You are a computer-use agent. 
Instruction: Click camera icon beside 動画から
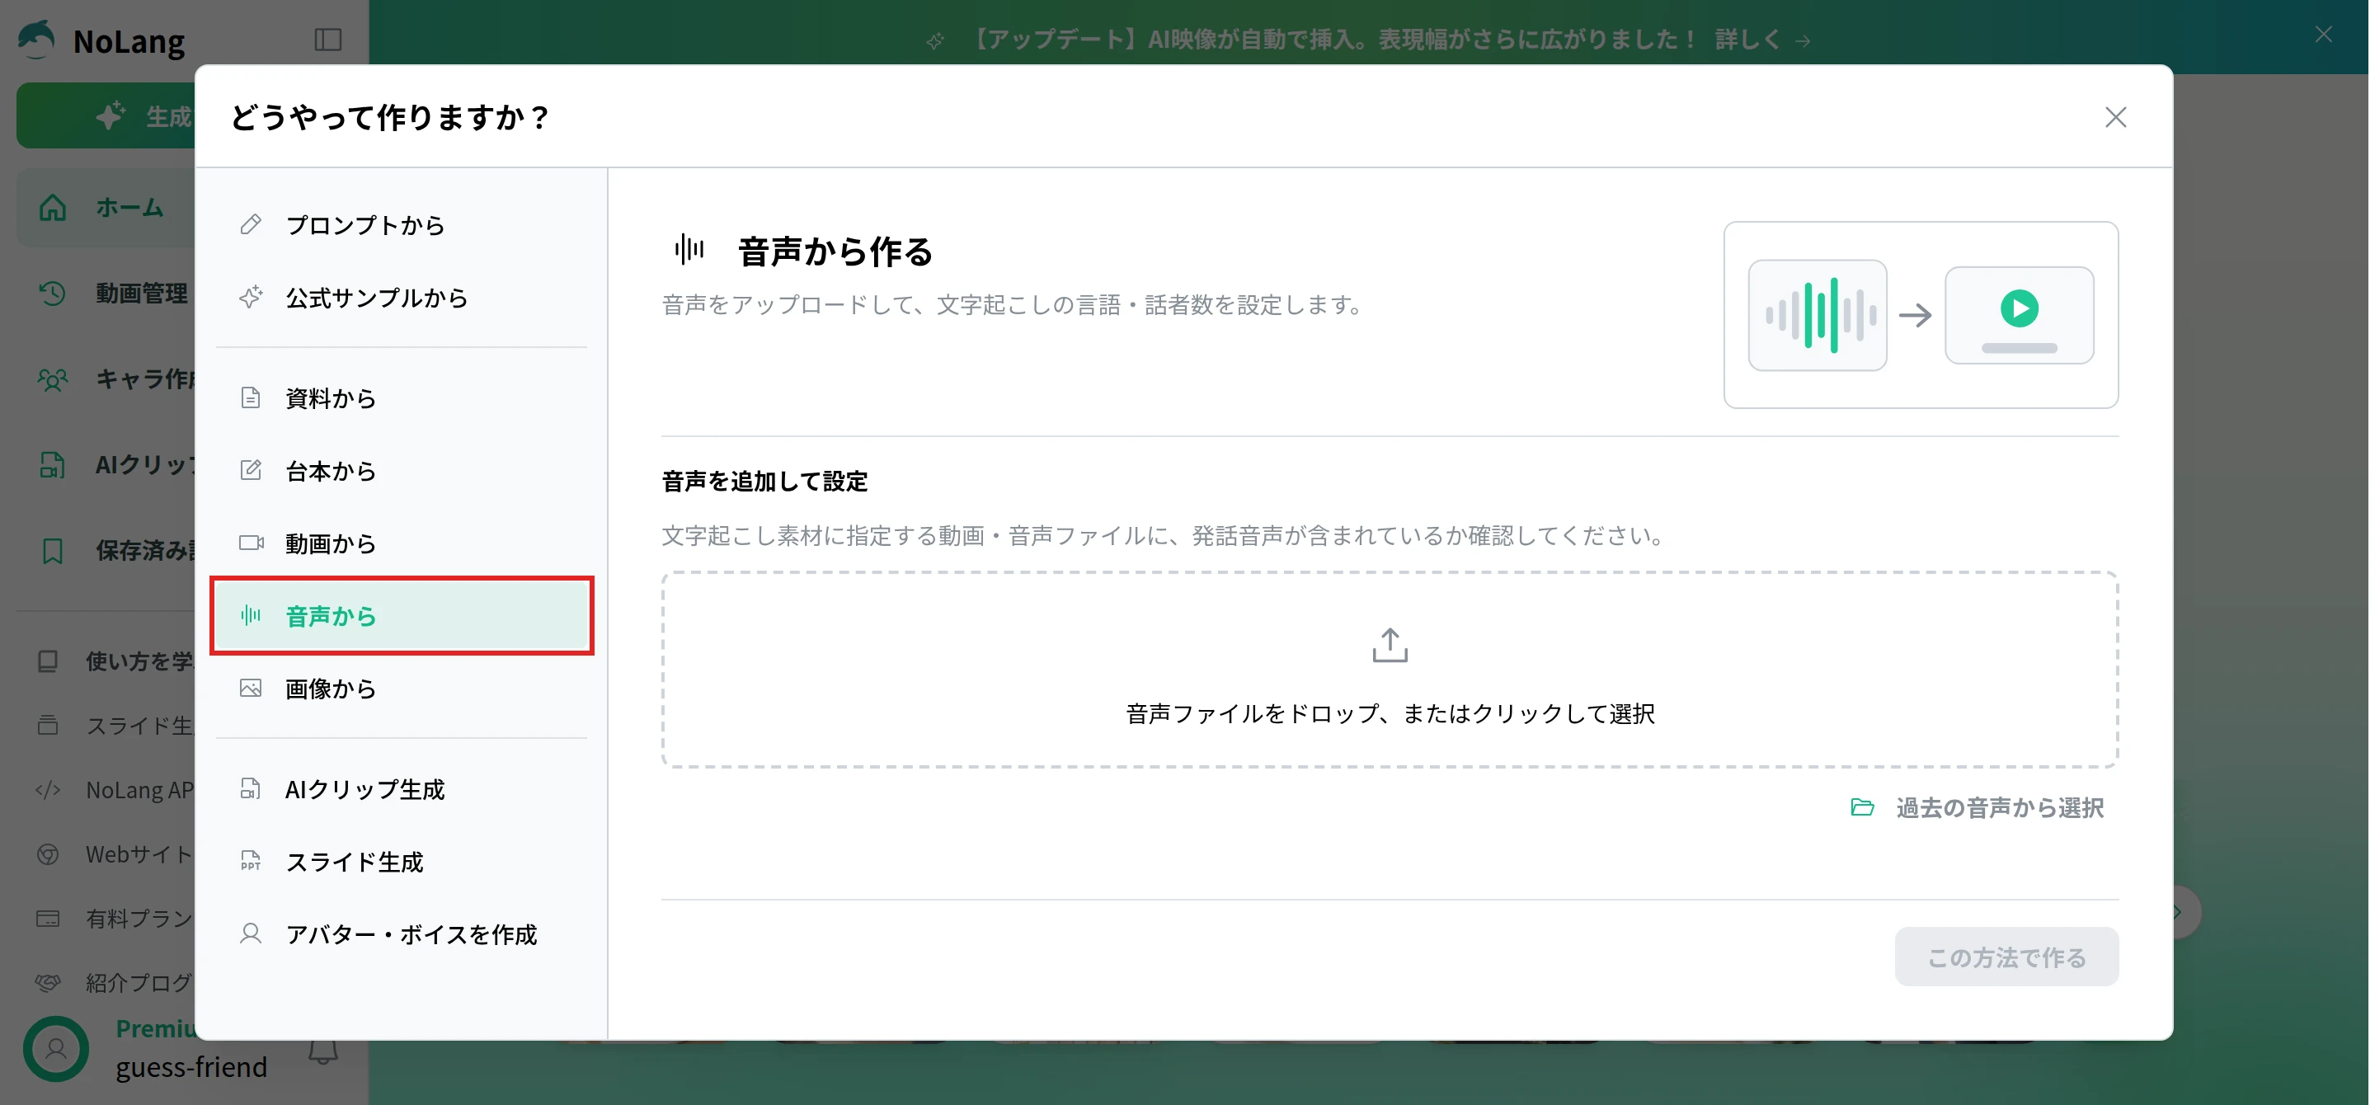click(x=252, y=543)
